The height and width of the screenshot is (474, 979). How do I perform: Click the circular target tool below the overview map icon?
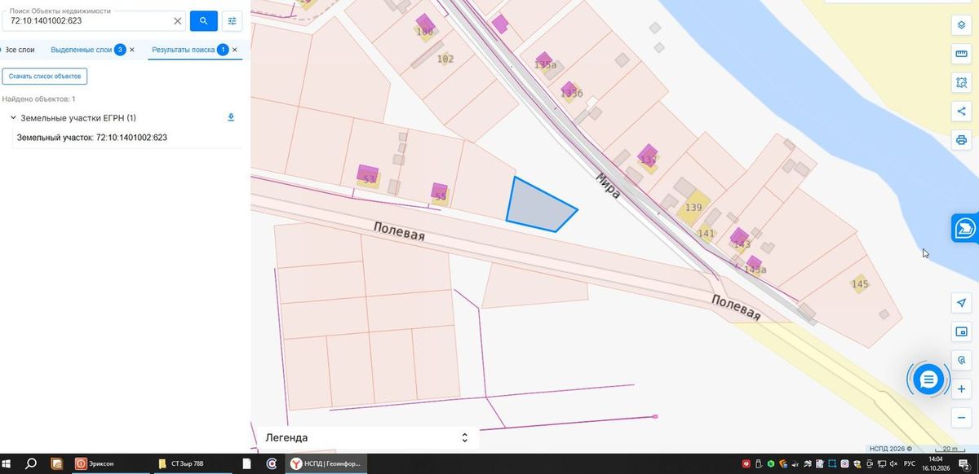click(961, 360)
